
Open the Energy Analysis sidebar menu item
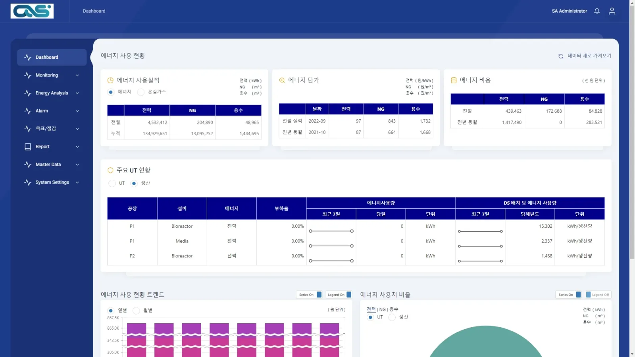click(52, 93)
